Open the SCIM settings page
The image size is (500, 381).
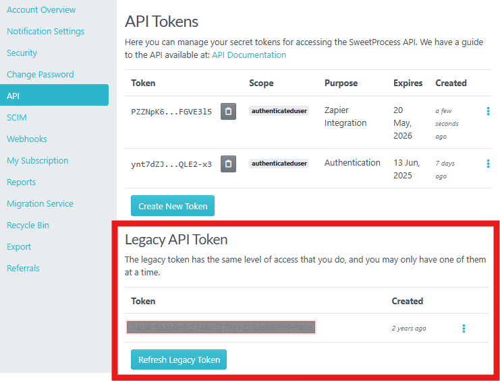click(17, 118)
